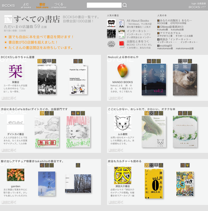This screenshot has width=208, height=211.
Task: Open the ダイトカイ書店 logo icon
Action: click(15, 123)
